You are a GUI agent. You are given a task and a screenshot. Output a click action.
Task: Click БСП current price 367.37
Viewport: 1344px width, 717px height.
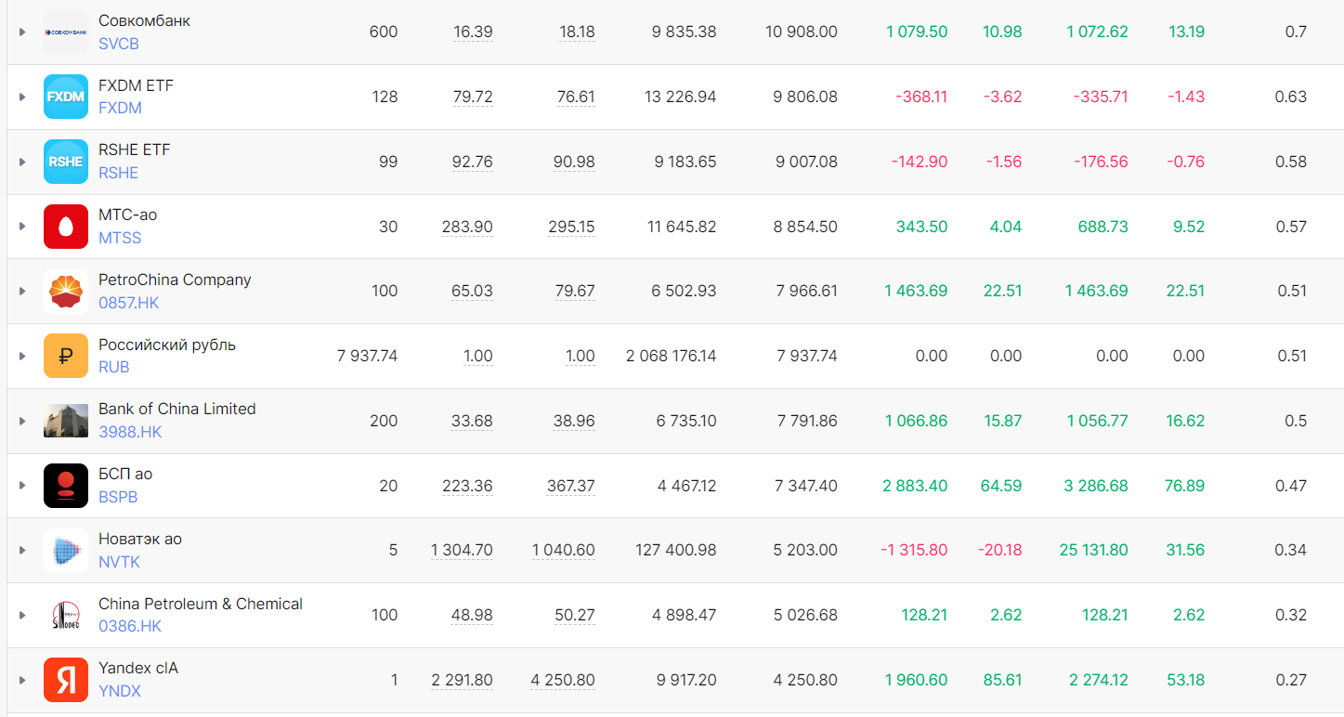coord(571,486)
